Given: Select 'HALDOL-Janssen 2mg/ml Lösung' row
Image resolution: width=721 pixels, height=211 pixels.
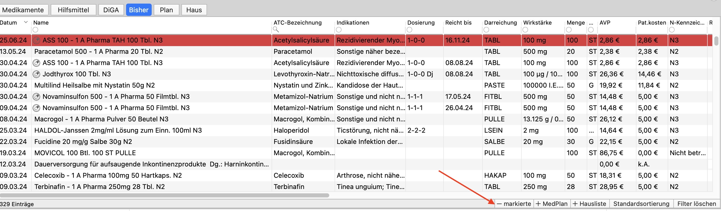Looking at the screenshot, I should (x=356, y=130).
